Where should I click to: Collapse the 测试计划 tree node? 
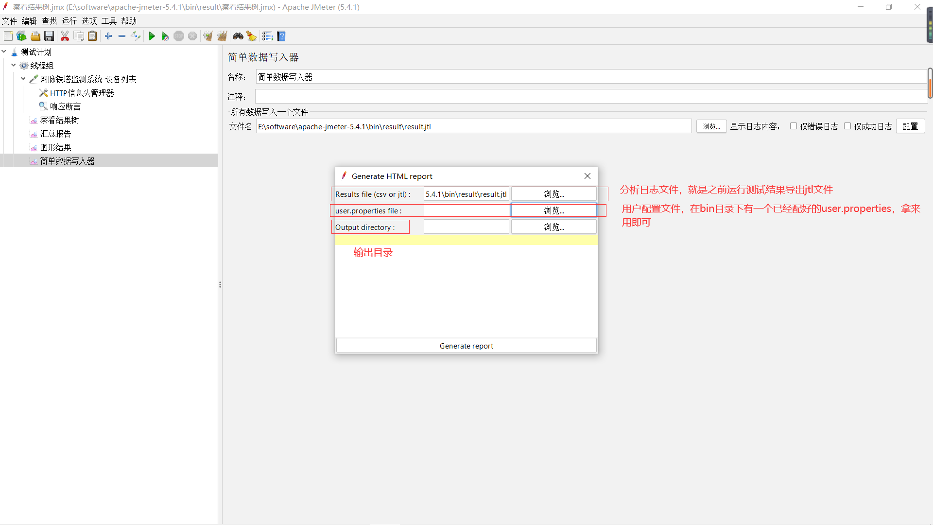coord(4,52)
